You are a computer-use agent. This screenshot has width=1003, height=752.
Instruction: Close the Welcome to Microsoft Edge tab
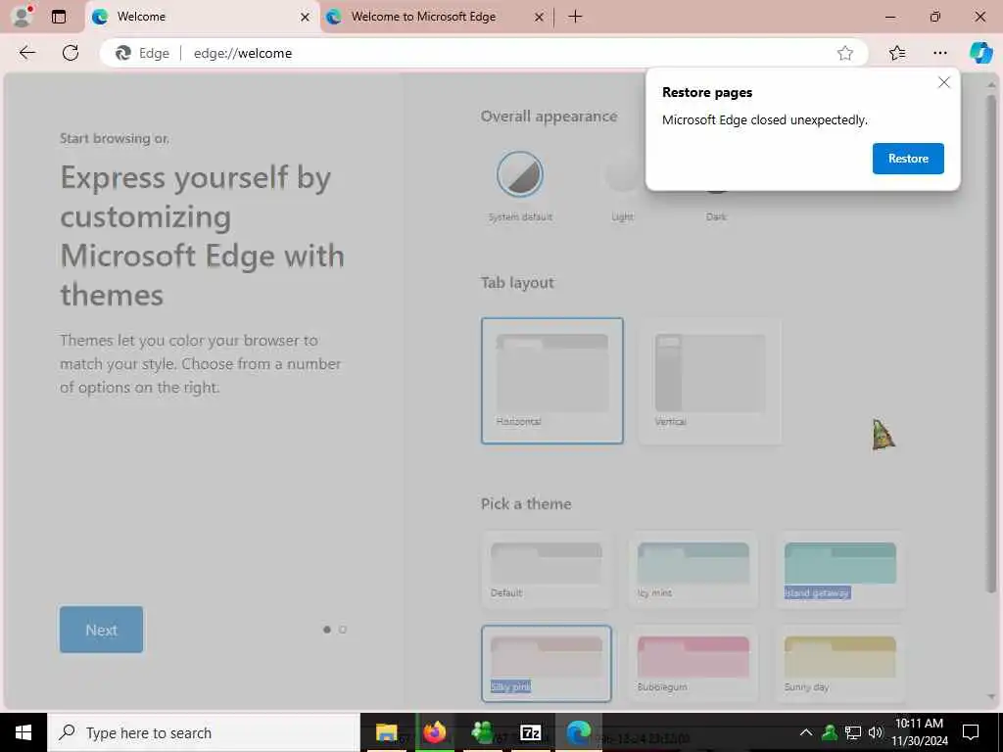pos(539,18)
